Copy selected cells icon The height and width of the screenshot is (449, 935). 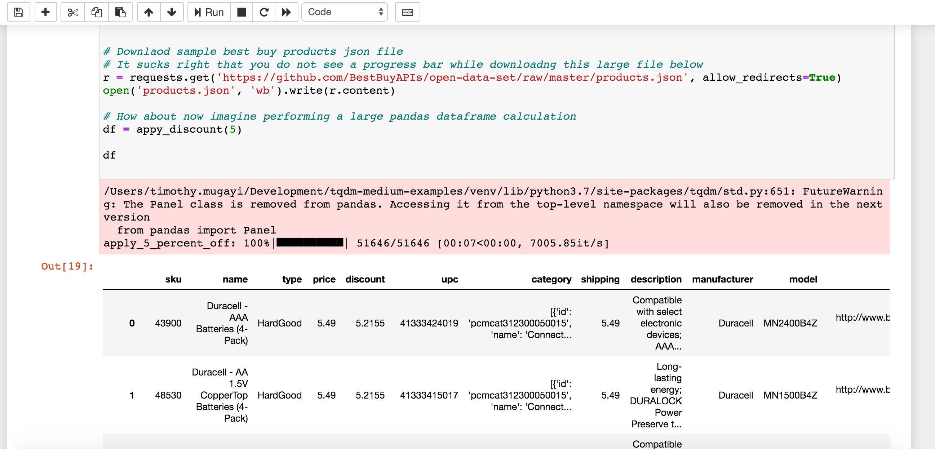[97, 12]
